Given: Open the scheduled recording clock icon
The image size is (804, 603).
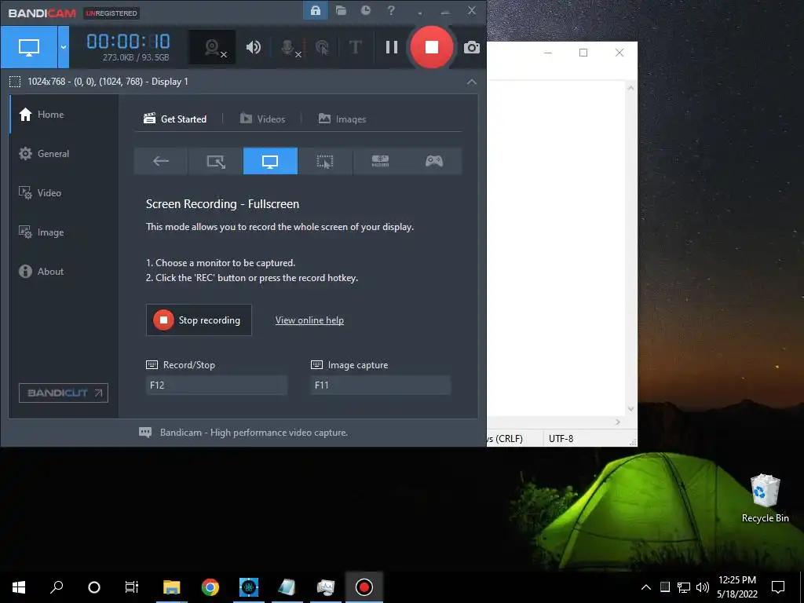Looking at the screenshot, I should tap(366, 11).
